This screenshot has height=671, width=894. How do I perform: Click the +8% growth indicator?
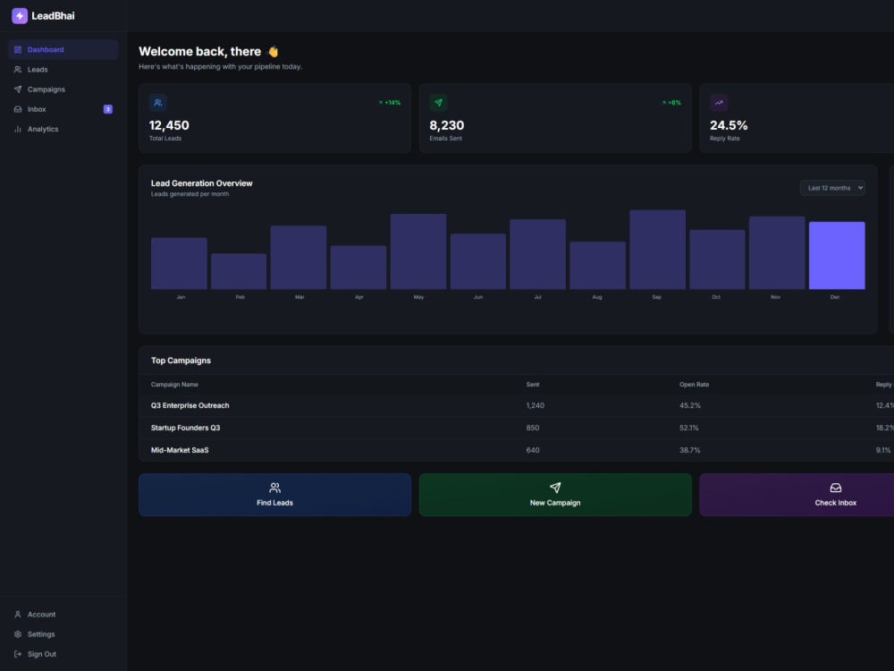coord(671,103)
